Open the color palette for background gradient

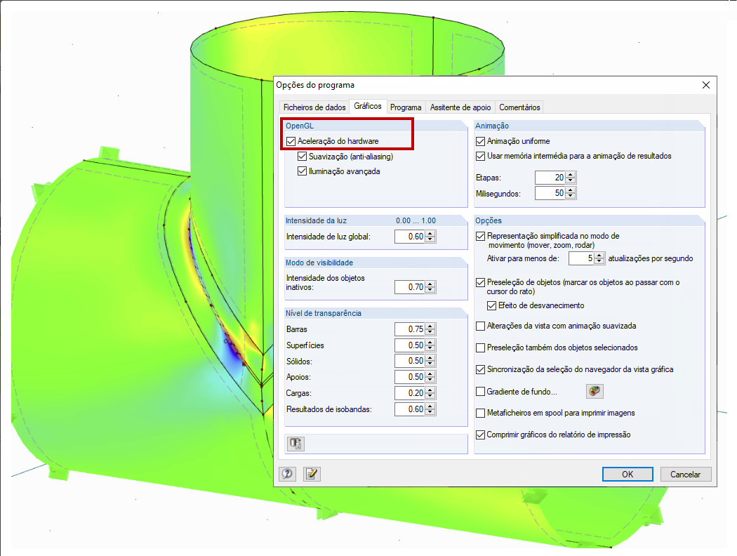594,391
